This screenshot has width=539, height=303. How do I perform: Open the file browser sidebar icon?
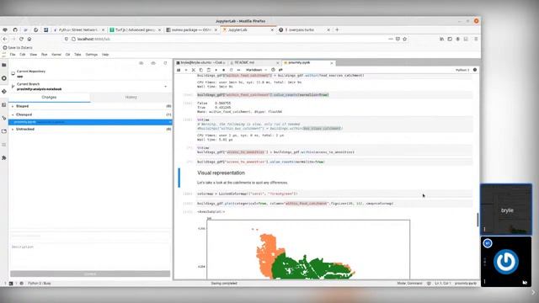tap(4, 65)
